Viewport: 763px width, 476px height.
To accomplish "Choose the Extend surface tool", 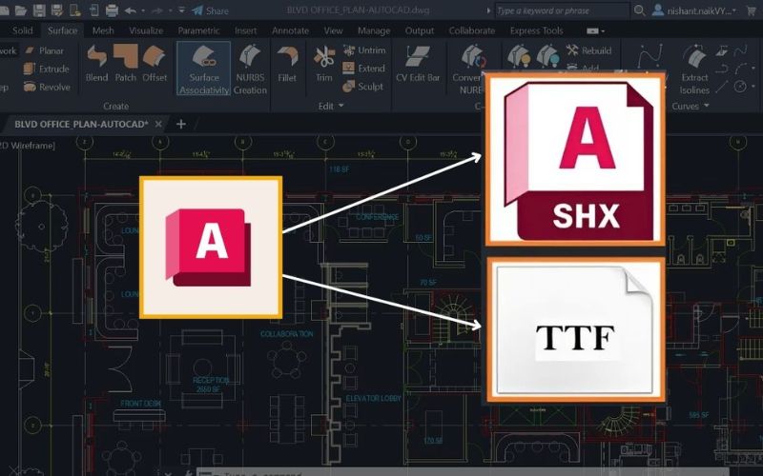I will [363, 69].
